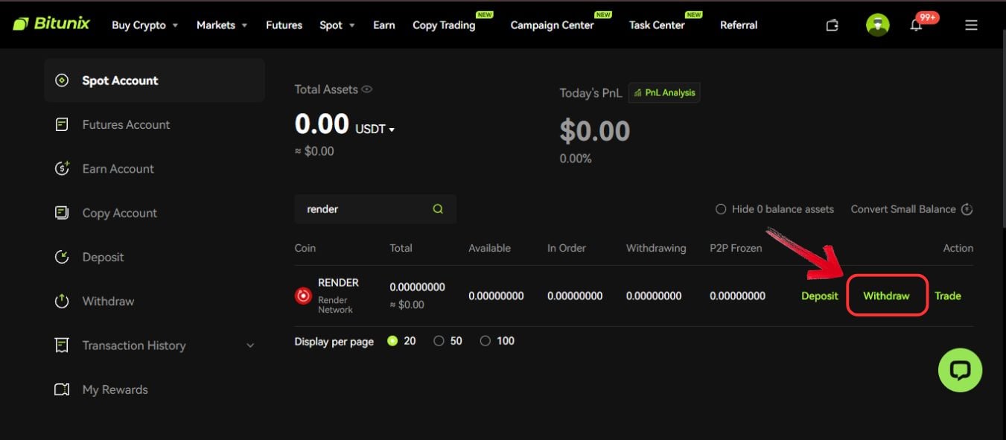
Task: Open the Spot Account sidebar label
Action: pos(120,80)
